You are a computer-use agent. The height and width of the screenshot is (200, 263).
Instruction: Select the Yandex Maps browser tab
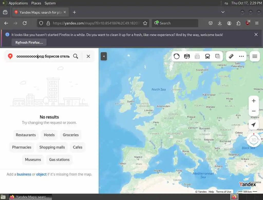[x=40, y=12]
